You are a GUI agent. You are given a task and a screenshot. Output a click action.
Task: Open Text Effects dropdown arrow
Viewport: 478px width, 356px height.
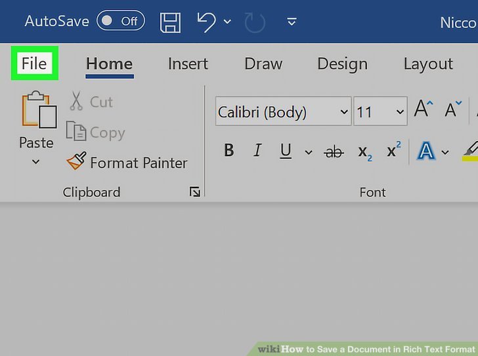click(x=445, y=152)
